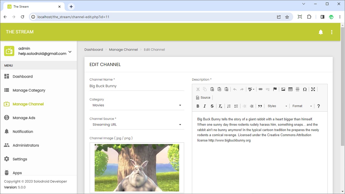The image size is (345, 194).
Task: Click the admin TV avatar icon
Action: [9, 51]
